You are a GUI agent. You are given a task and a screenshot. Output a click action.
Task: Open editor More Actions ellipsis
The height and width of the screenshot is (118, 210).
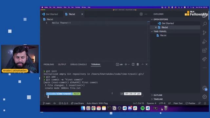click(x=146, y=14)
